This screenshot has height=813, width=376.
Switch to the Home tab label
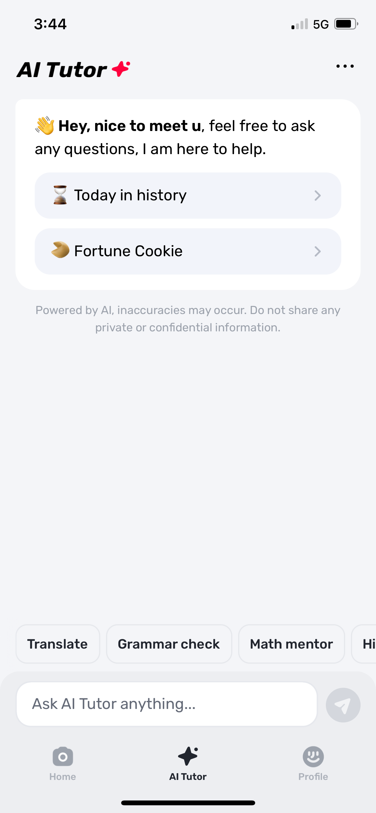tap(63, 777)
